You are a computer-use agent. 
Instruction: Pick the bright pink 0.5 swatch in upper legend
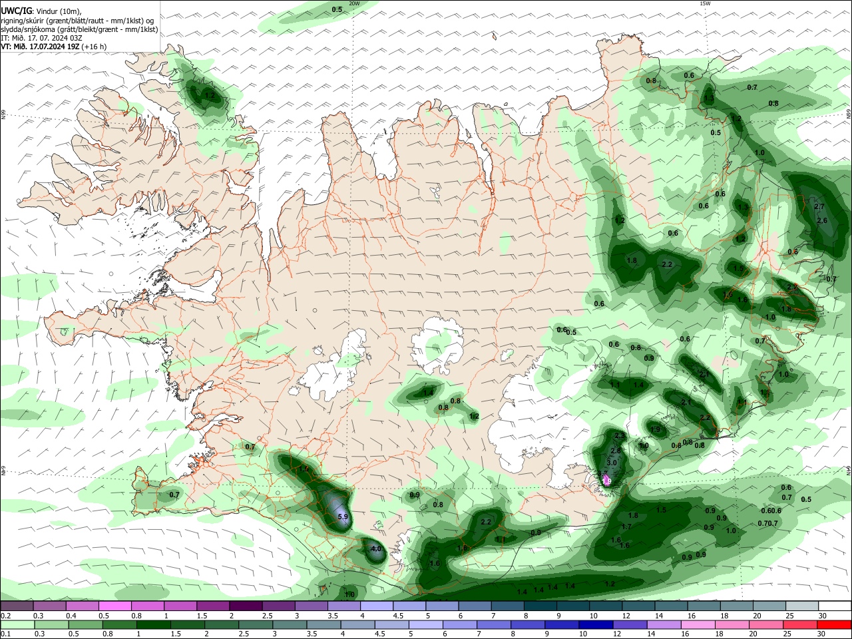114,606
